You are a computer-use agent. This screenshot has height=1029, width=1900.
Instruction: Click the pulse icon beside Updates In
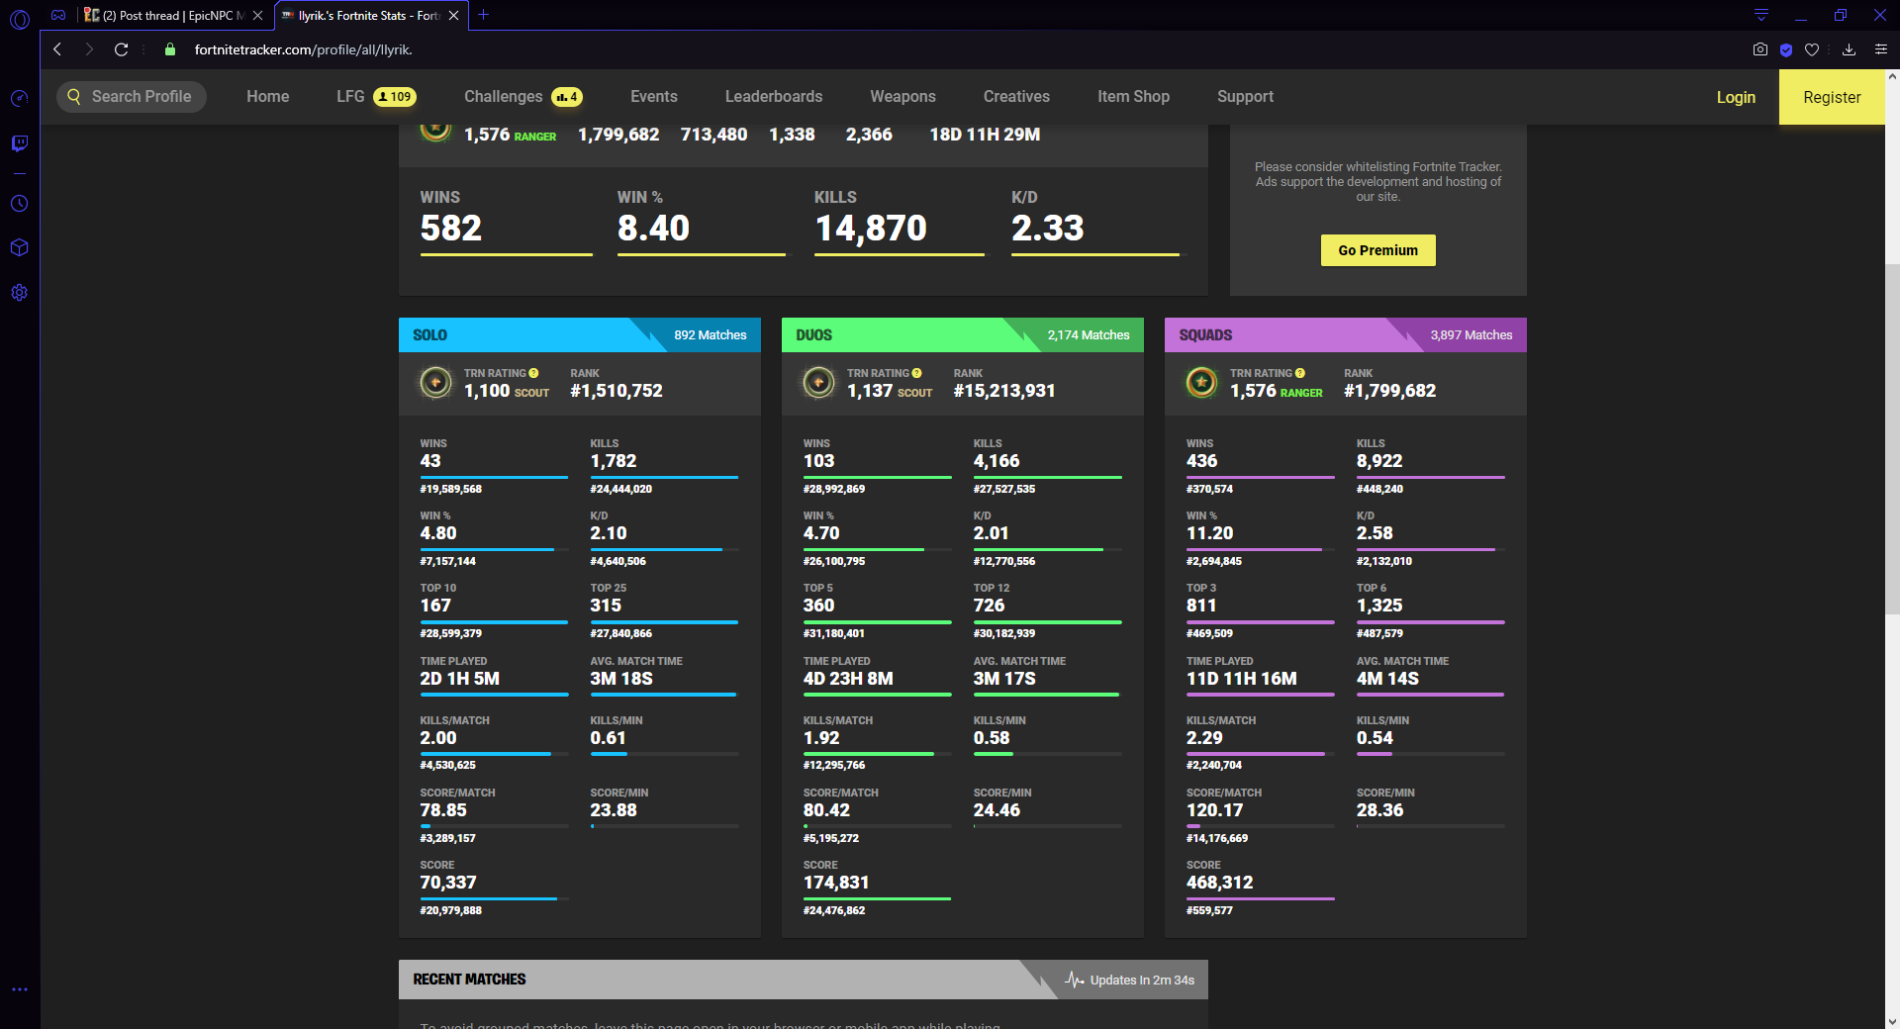1074,980
